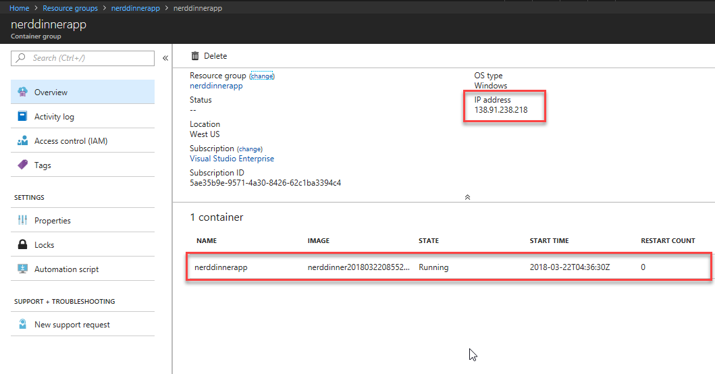Click the IMAGE column header
715x374 pixels.
click(x=318, y=240)
